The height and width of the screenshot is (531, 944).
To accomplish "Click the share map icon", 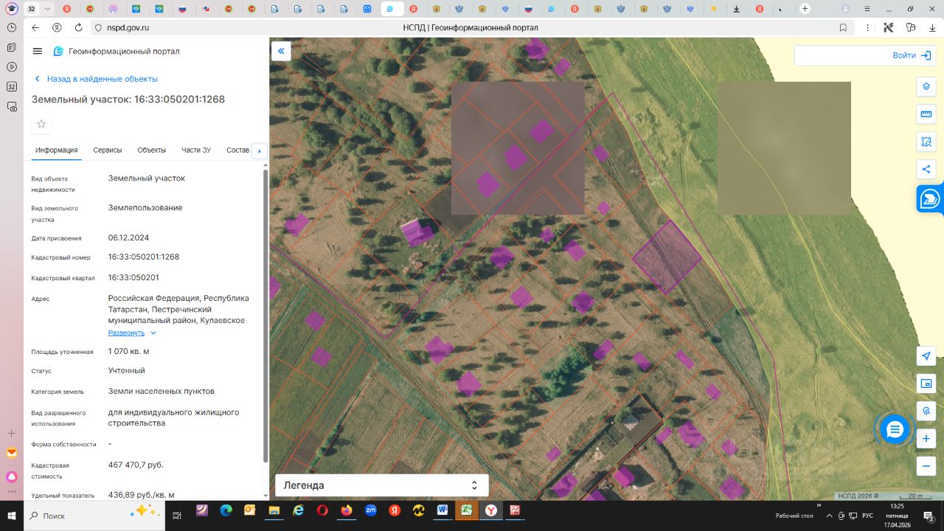I will 926,169.
